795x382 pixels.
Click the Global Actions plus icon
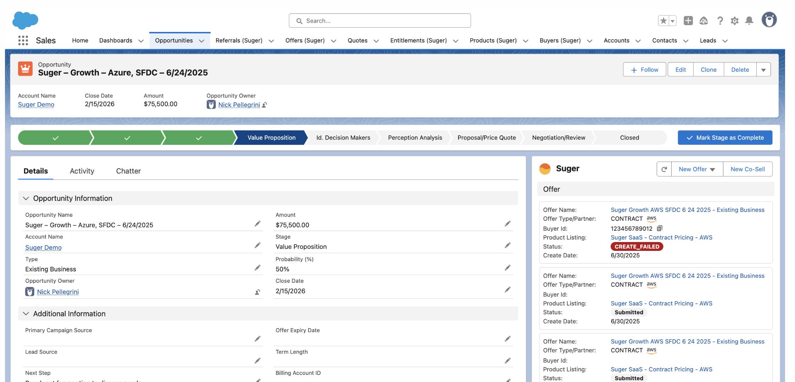688,21
